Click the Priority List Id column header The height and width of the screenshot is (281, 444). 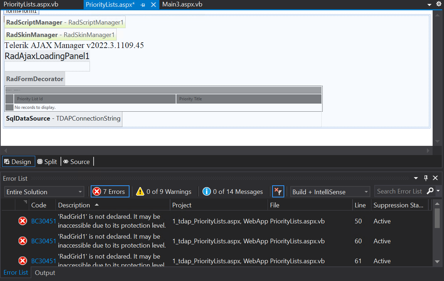tap(95, 99)
